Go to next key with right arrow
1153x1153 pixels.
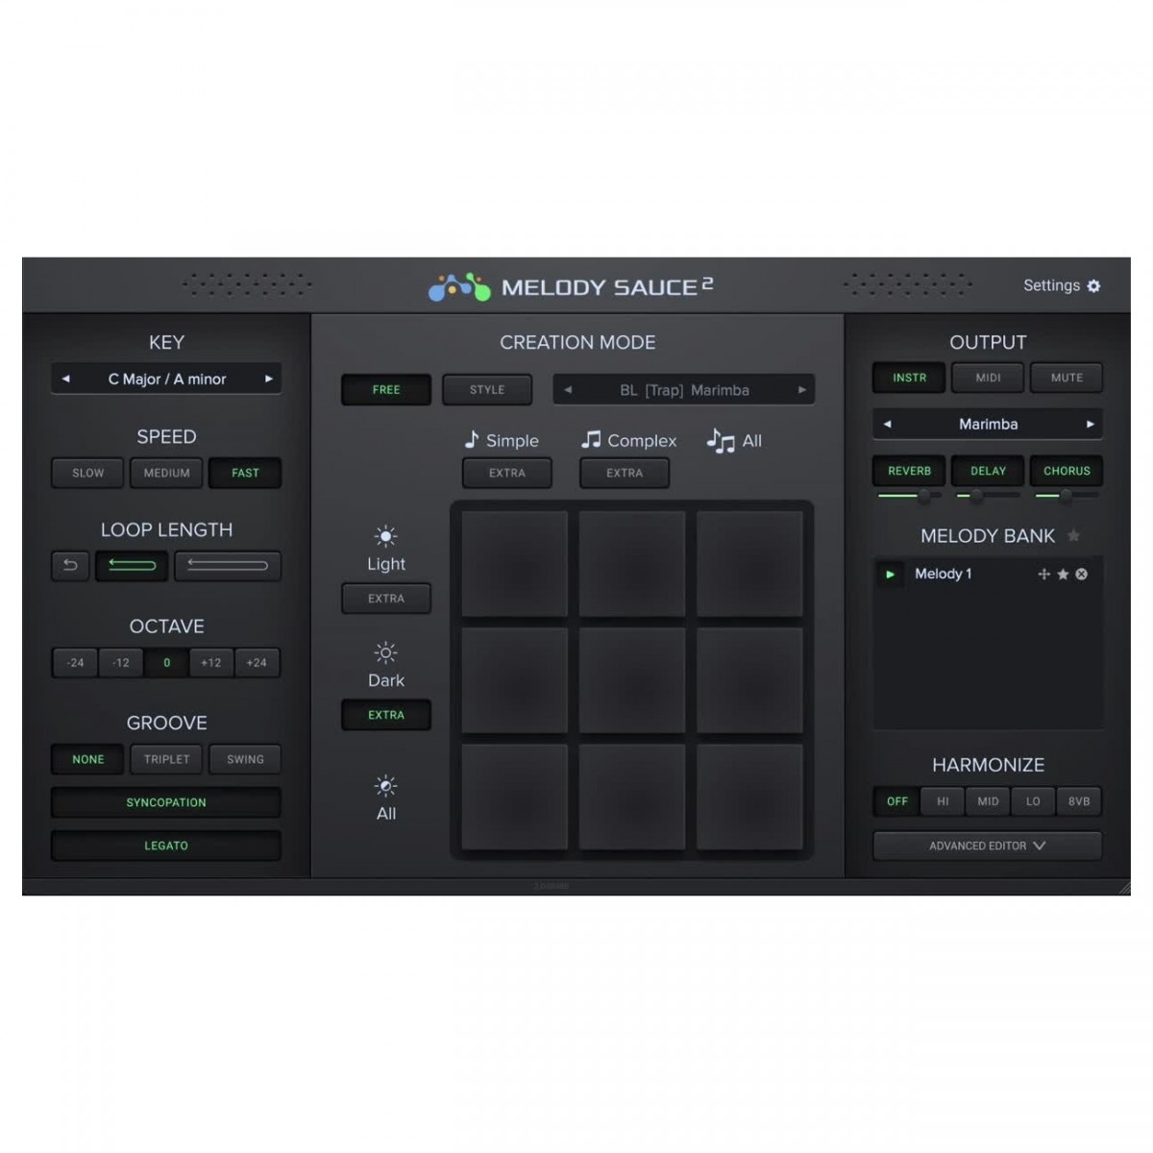coord(269,380)
